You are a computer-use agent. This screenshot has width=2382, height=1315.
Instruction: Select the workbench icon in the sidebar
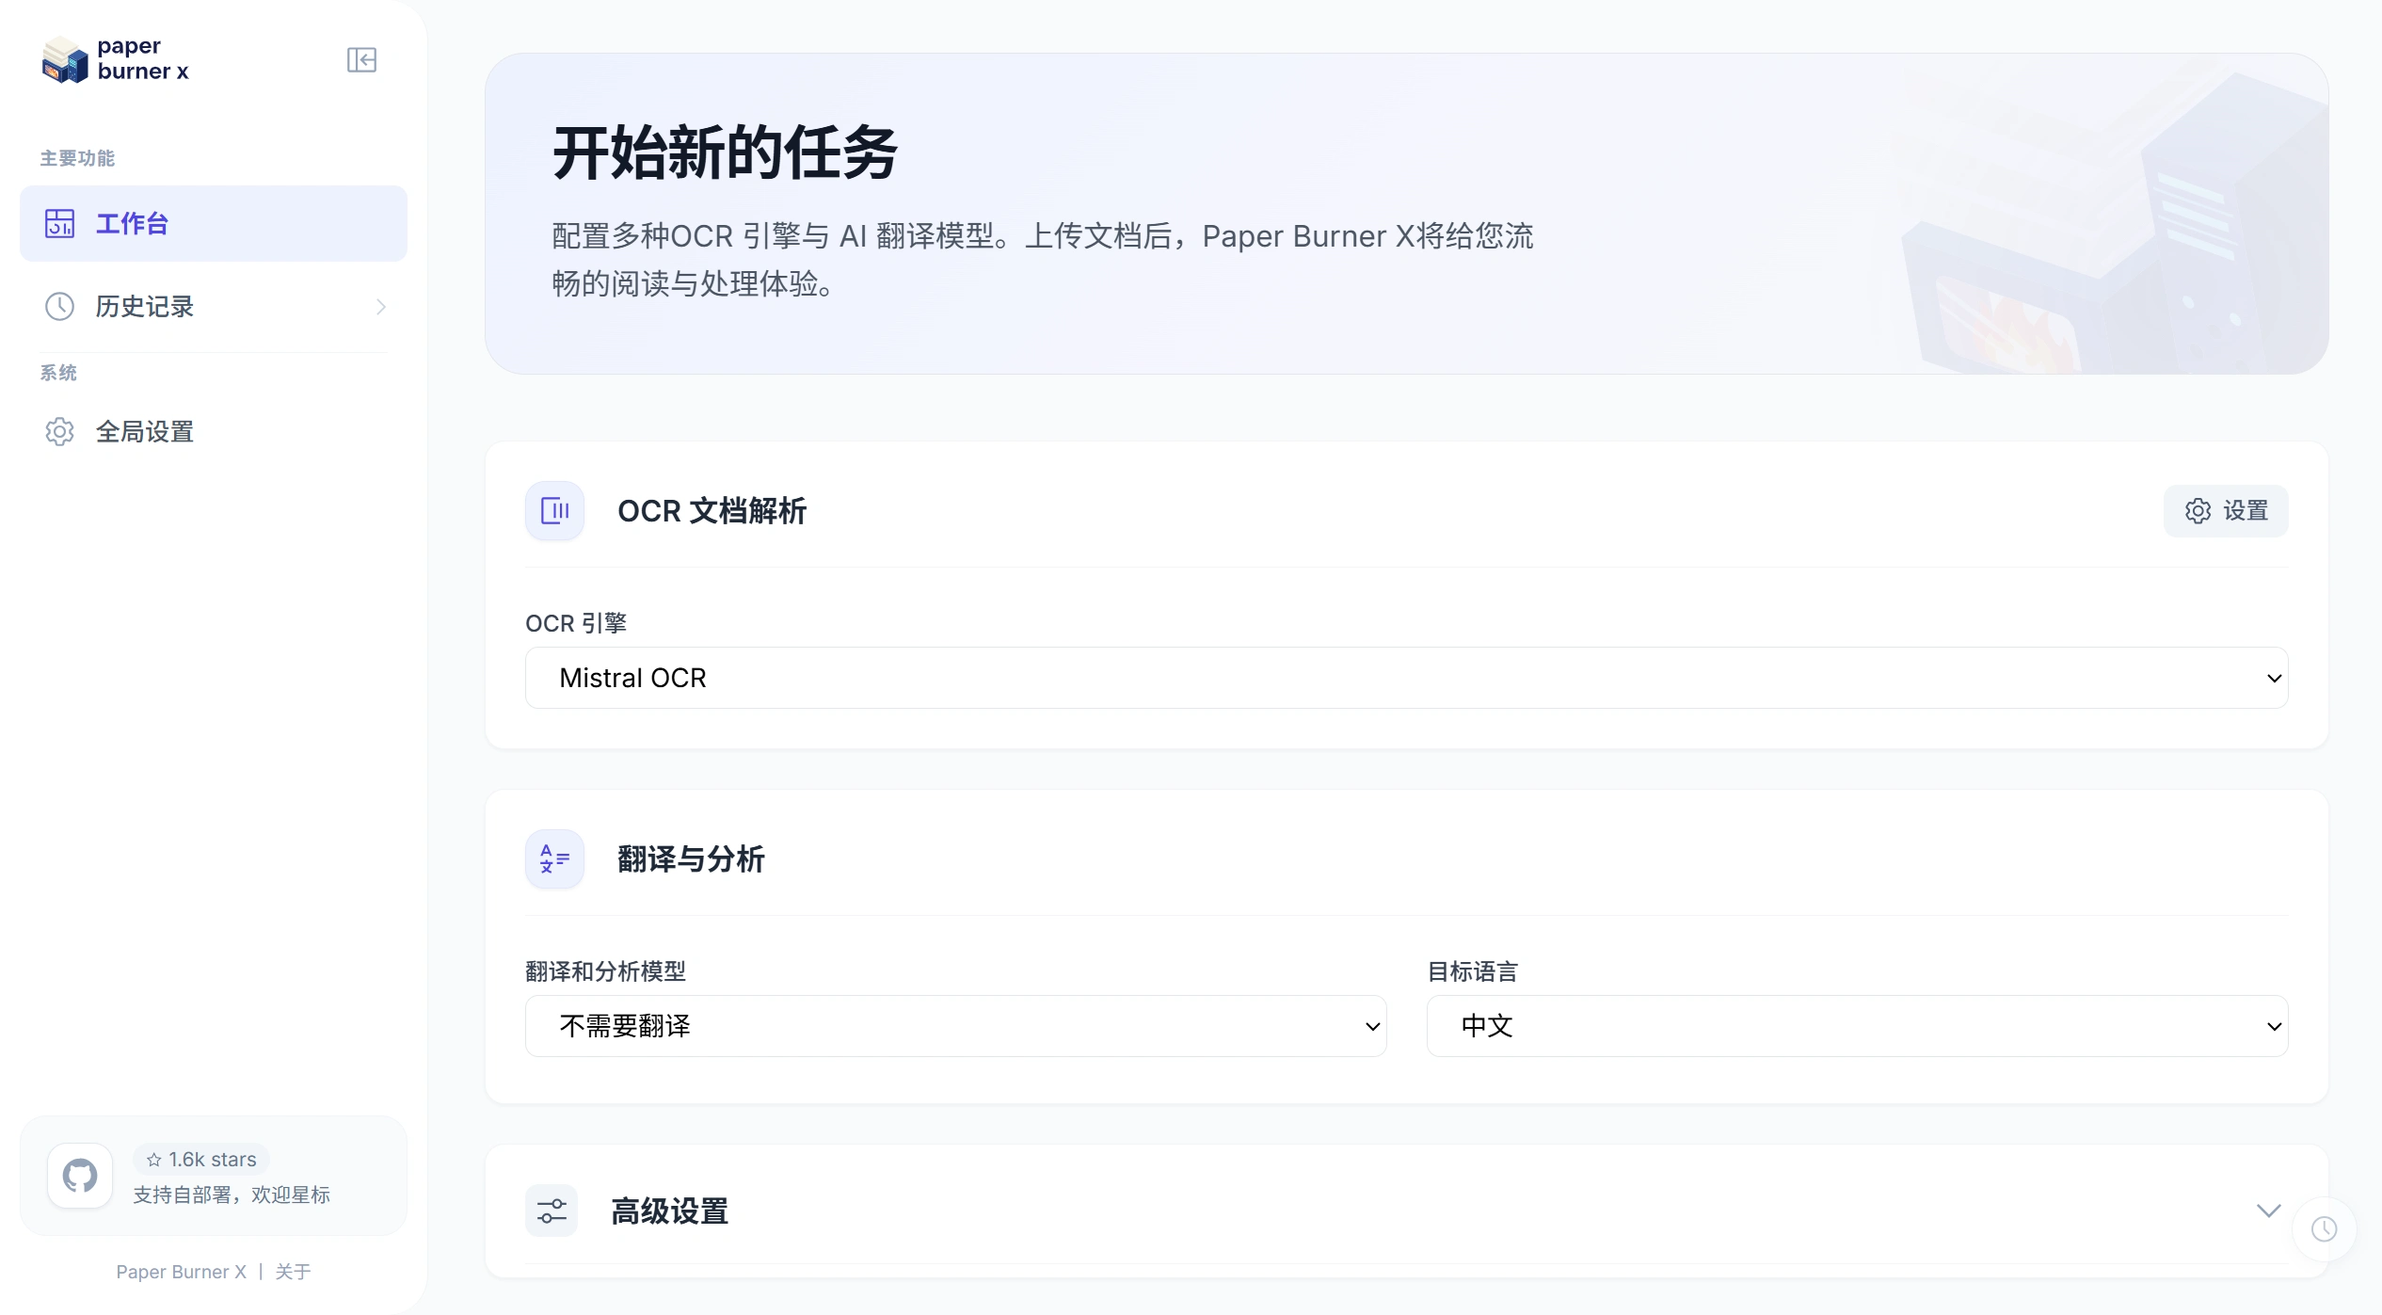coord(60,224)
